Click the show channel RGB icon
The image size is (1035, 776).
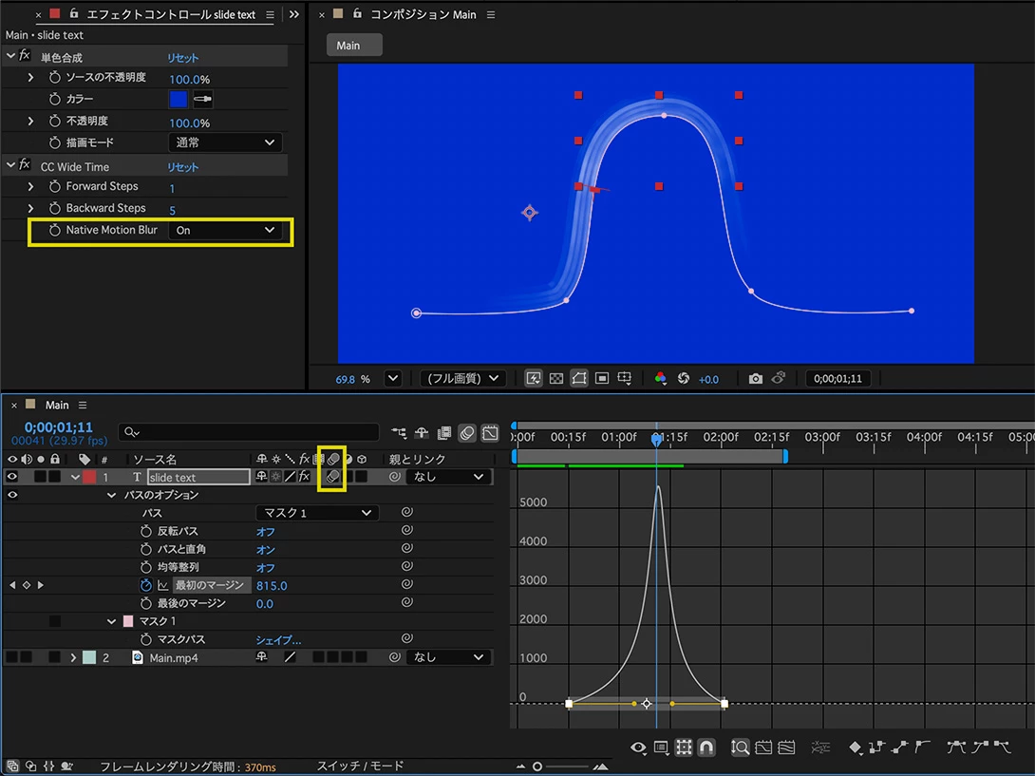click(659, 378)
